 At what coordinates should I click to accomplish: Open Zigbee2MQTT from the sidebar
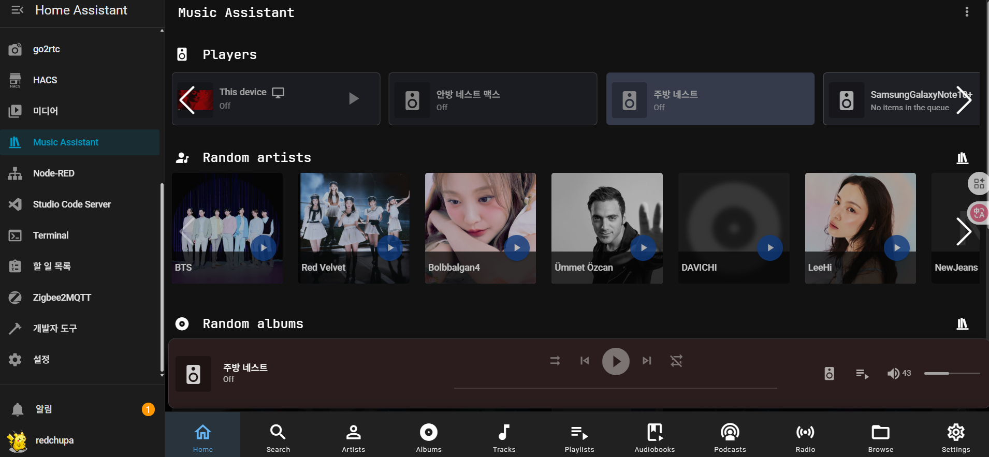click(62, 298)
